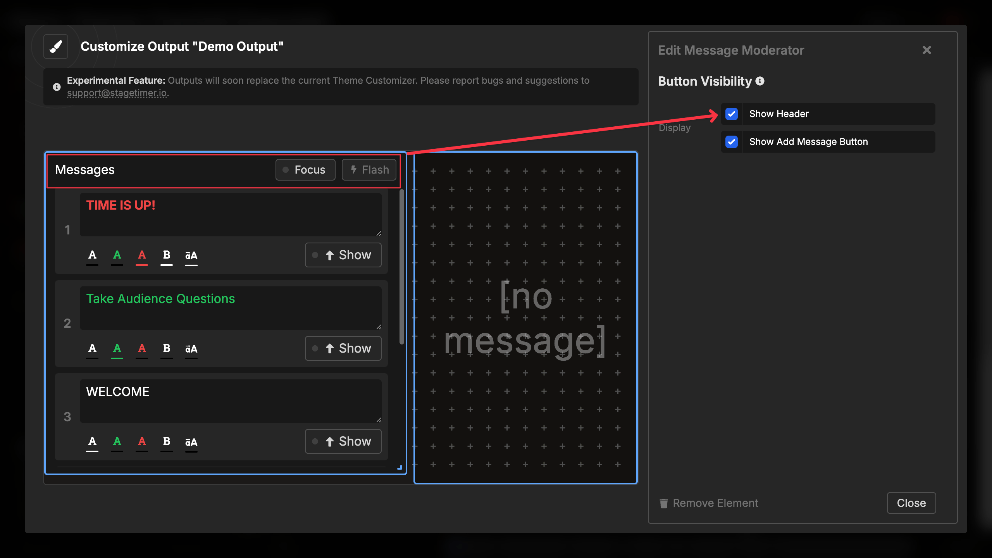Image resolution: width=992 pixels, height=558 pixels.
Task: Click the info icon beside Experimental Feature
Action: [x=57, y=86]
